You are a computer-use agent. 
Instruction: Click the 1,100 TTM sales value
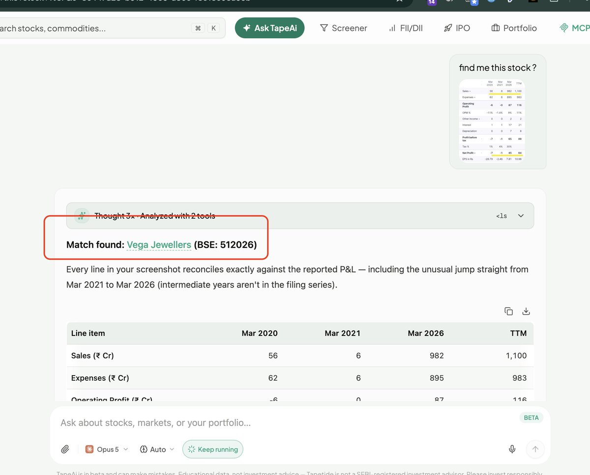(516, 356)
